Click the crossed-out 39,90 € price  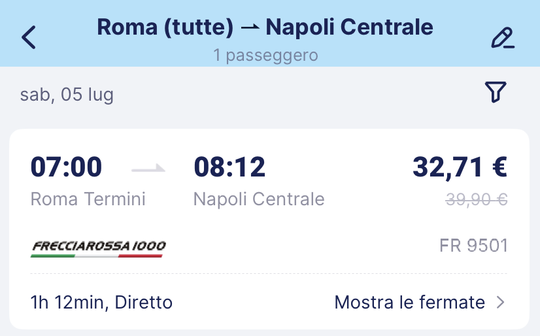pyautogui.click(x=477, y=199)
